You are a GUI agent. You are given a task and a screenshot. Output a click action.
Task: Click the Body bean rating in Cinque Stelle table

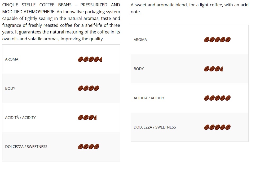(x=89, y=88)
